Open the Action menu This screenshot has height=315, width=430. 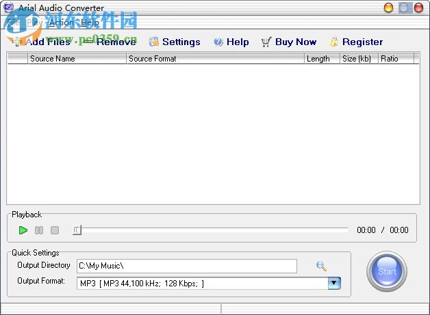pyautogui.click(x=61, y=23)
